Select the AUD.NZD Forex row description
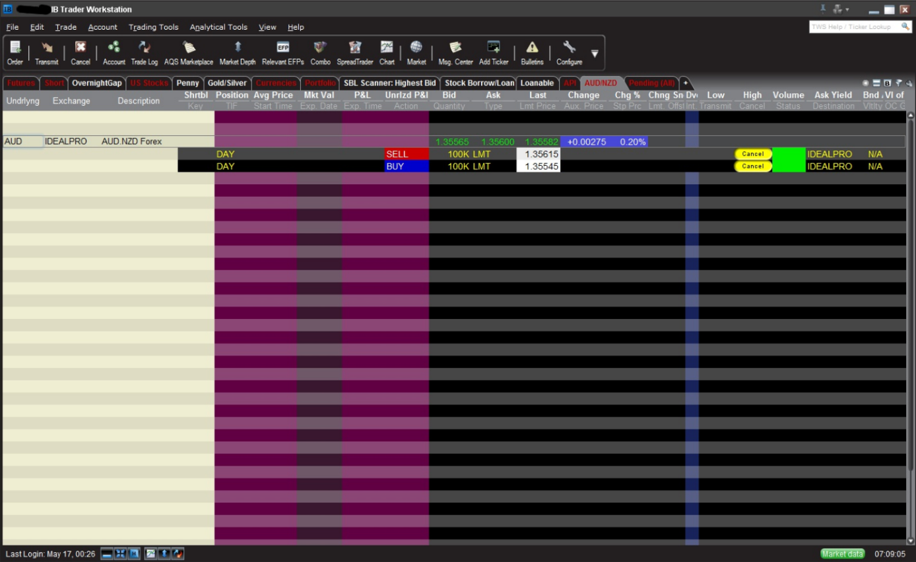This screenshot has height=562, width=916. coord(131,141)
